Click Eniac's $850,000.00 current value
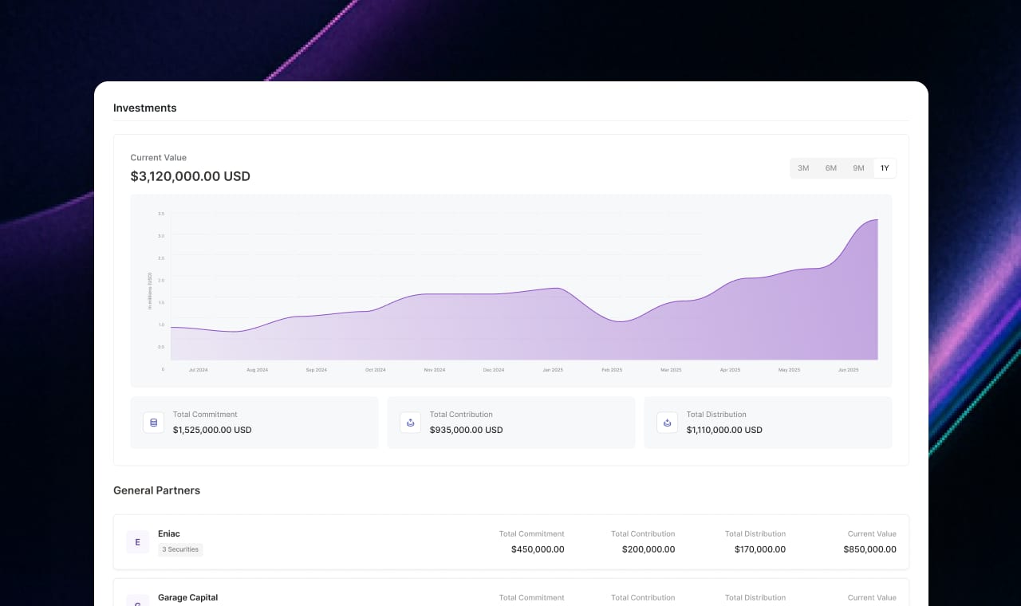Image resolution: width=1021 pixels, height=606 pixels. [869, 549]
